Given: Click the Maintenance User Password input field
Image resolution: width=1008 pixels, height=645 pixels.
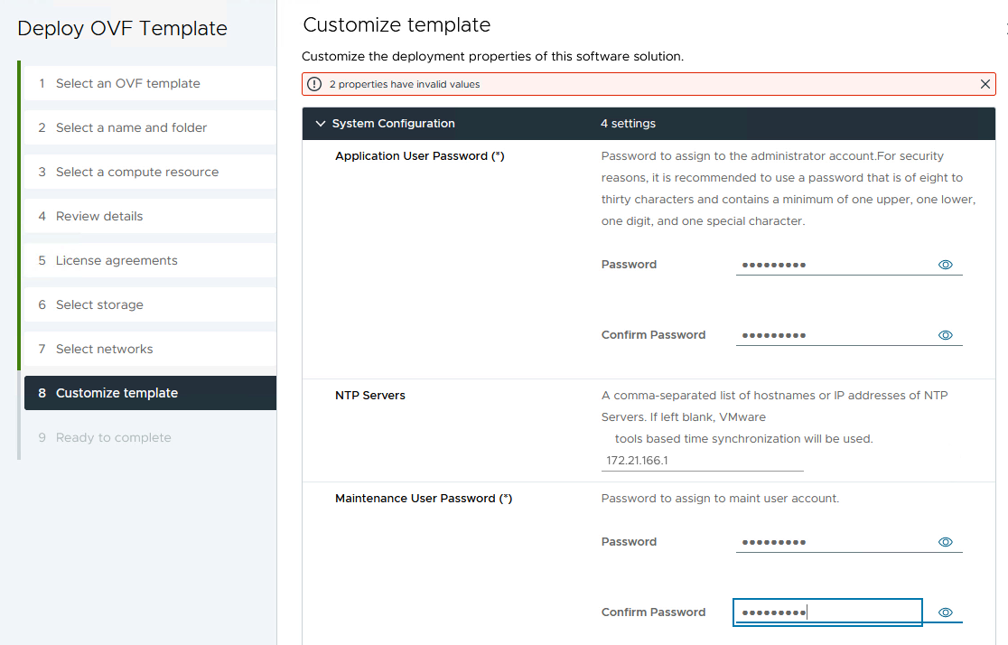Looking at the screenshot, I should coord(833,542).
